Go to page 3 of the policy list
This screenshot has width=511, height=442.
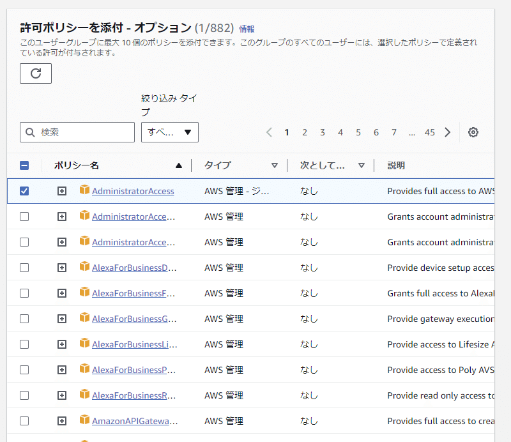[x=323, y=132]
